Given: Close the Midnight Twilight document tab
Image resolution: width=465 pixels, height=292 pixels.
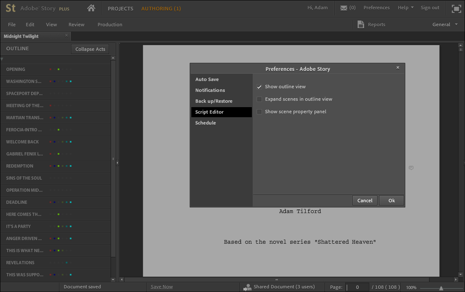Looking at the screenshot, I should coord(67,35).
